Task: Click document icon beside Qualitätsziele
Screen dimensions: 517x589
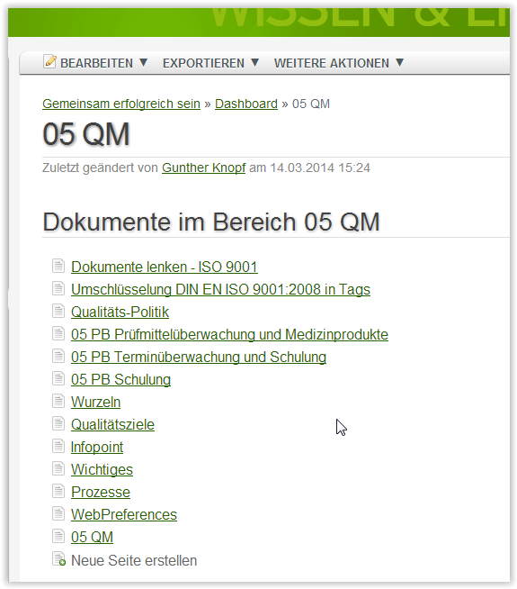Action: pos(58,423)
